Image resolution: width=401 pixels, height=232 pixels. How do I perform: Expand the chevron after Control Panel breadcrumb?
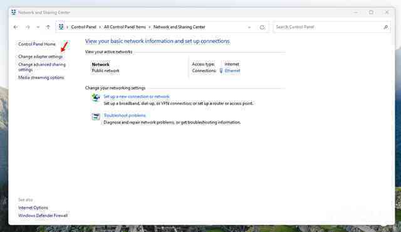[x=100, y=27]
